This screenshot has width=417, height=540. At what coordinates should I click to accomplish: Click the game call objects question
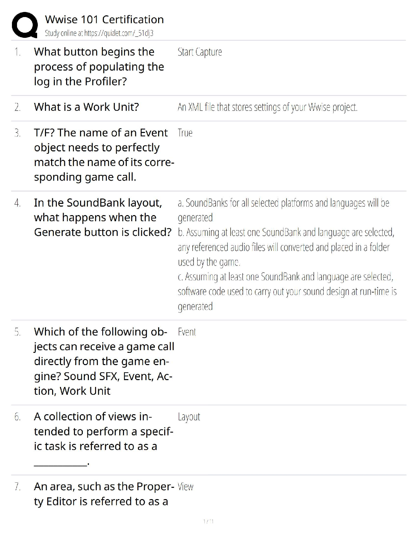(x=104, y=361)
